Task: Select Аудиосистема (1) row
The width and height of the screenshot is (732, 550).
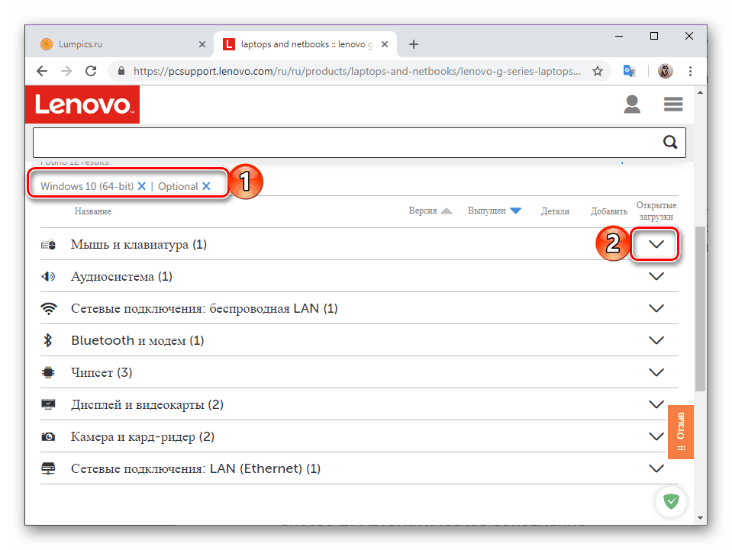Action: (359, 276)
